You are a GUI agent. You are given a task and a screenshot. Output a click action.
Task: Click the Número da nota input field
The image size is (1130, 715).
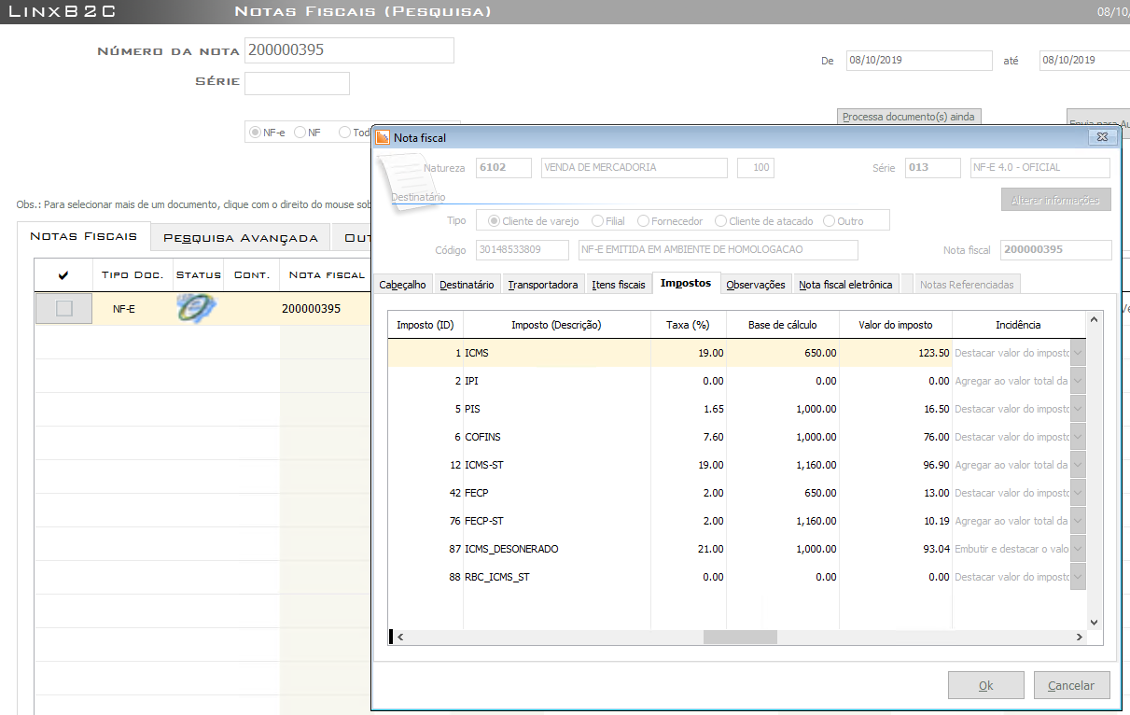pyautogui.click(x=349, y=50)
